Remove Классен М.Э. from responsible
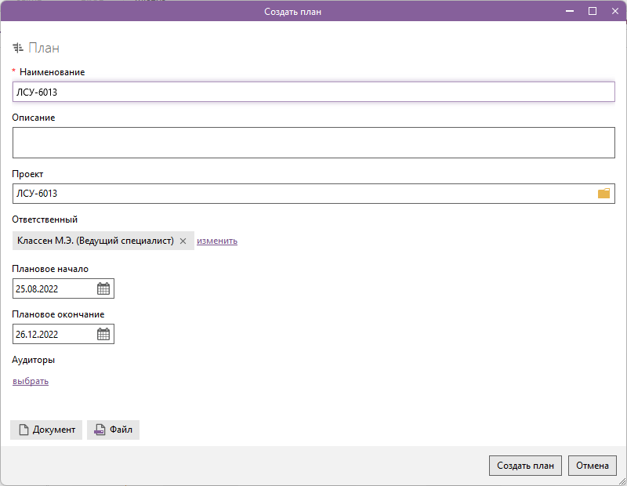The width and height of the screenshot is (627, 486). click(183, 241)
